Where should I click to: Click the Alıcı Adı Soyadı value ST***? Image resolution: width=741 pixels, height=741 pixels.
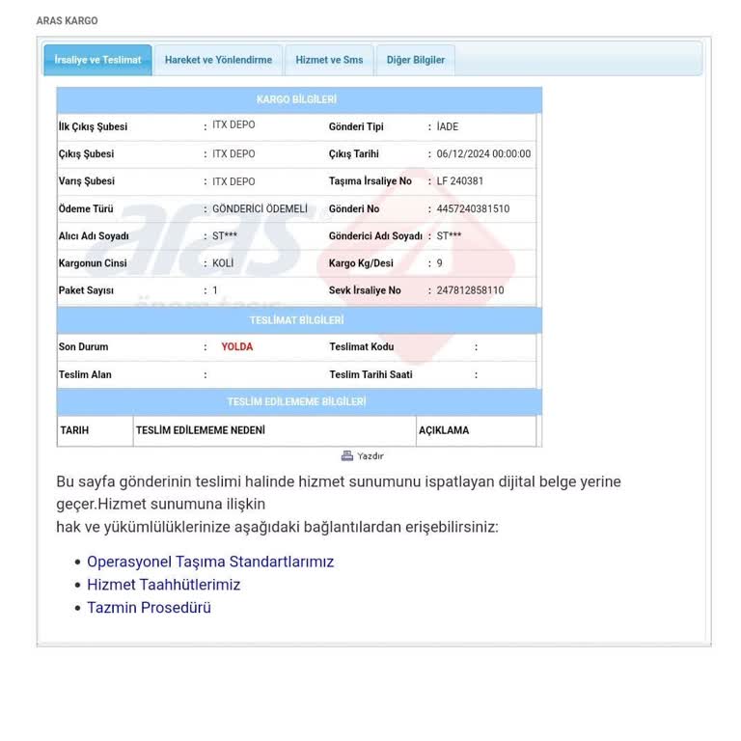225,235
